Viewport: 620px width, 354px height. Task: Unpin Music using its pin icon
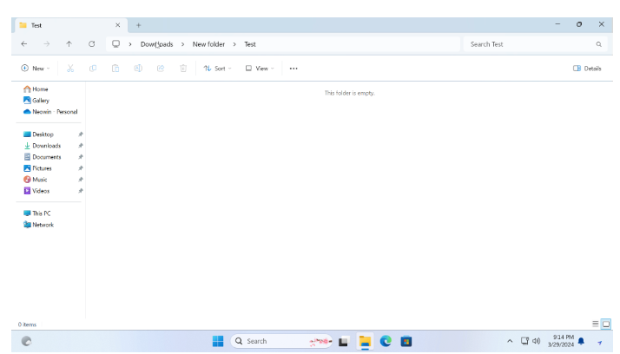click(x=81, y=180)
